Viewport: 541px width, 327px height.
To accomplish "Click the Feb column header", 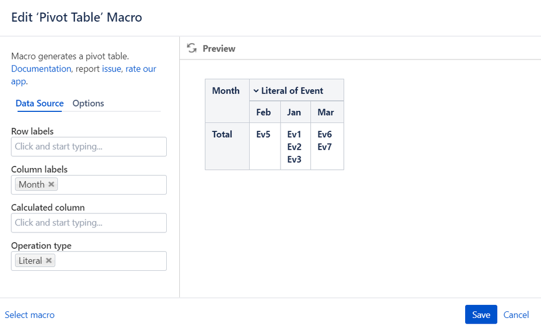I will point(264,112).
